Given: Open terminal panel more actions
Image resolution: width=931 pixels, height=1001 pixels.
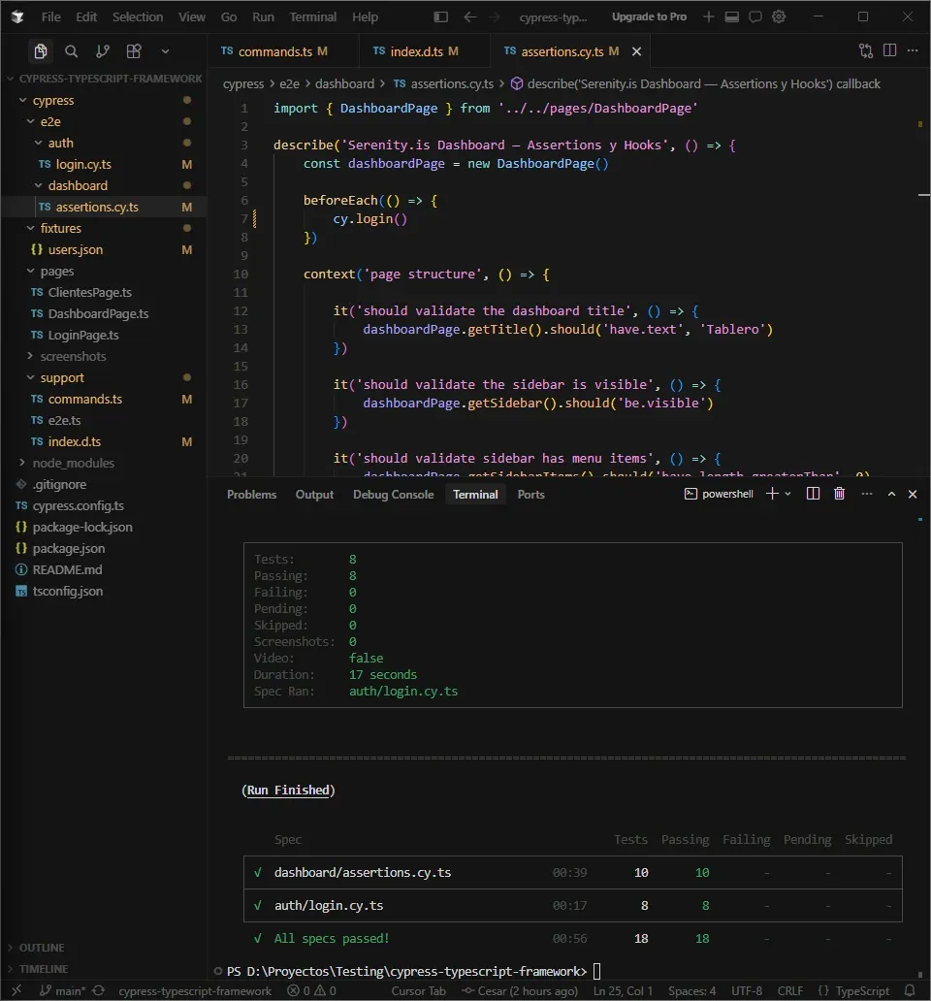Looking at the screenshot, I should (867, 494).
